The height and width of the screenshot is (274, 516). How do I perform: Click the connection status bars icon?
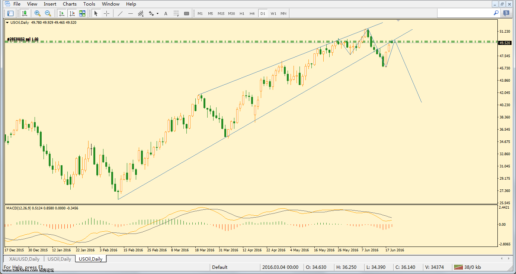click(458, 267)
